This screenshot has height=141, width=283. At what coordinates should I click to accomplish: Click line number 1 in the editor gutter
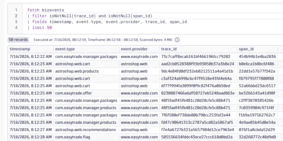click(16, 10)
